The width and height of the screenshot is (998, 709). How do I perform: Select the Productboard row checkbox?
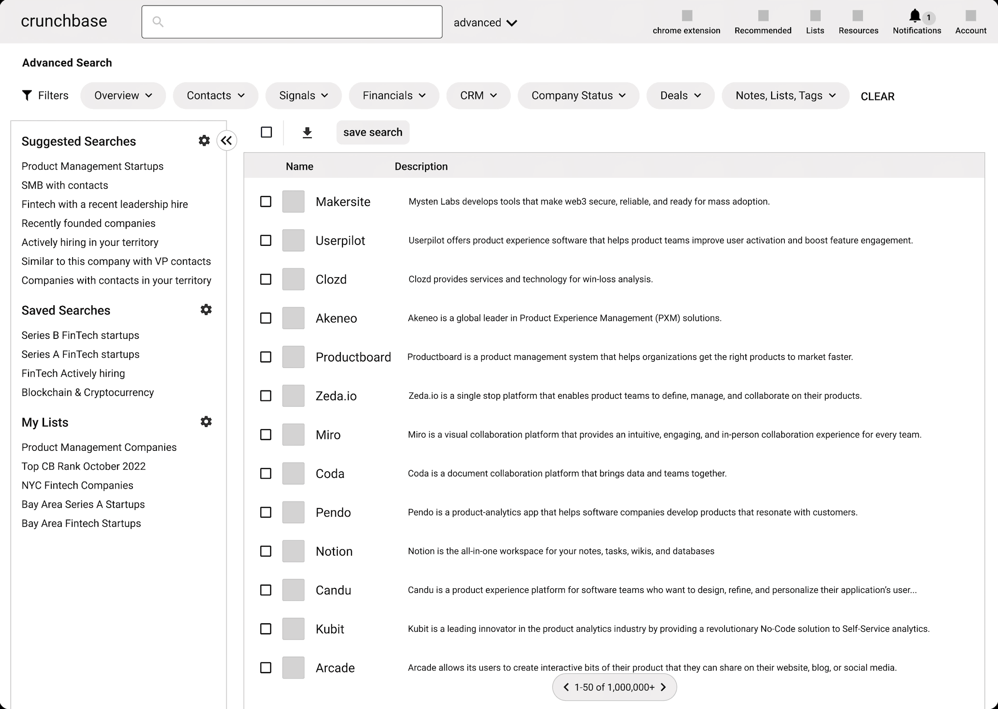click(266, 357)
